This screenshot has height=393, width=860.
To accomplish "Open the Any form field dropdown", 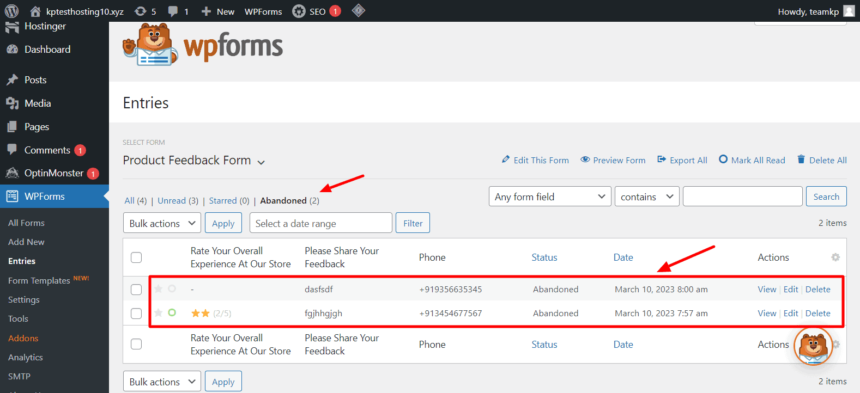I will pos(550,196).
